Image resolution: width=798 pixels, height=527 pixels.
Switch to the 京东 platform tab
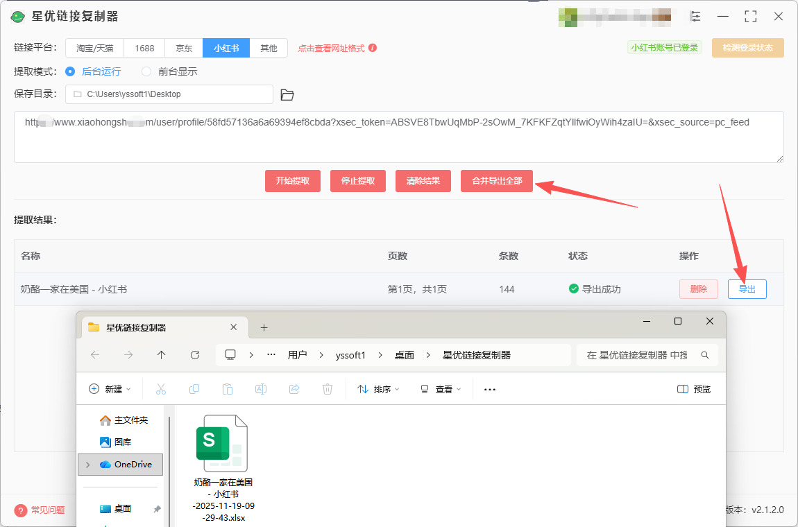pyautogui.click(x=184, y=48)
